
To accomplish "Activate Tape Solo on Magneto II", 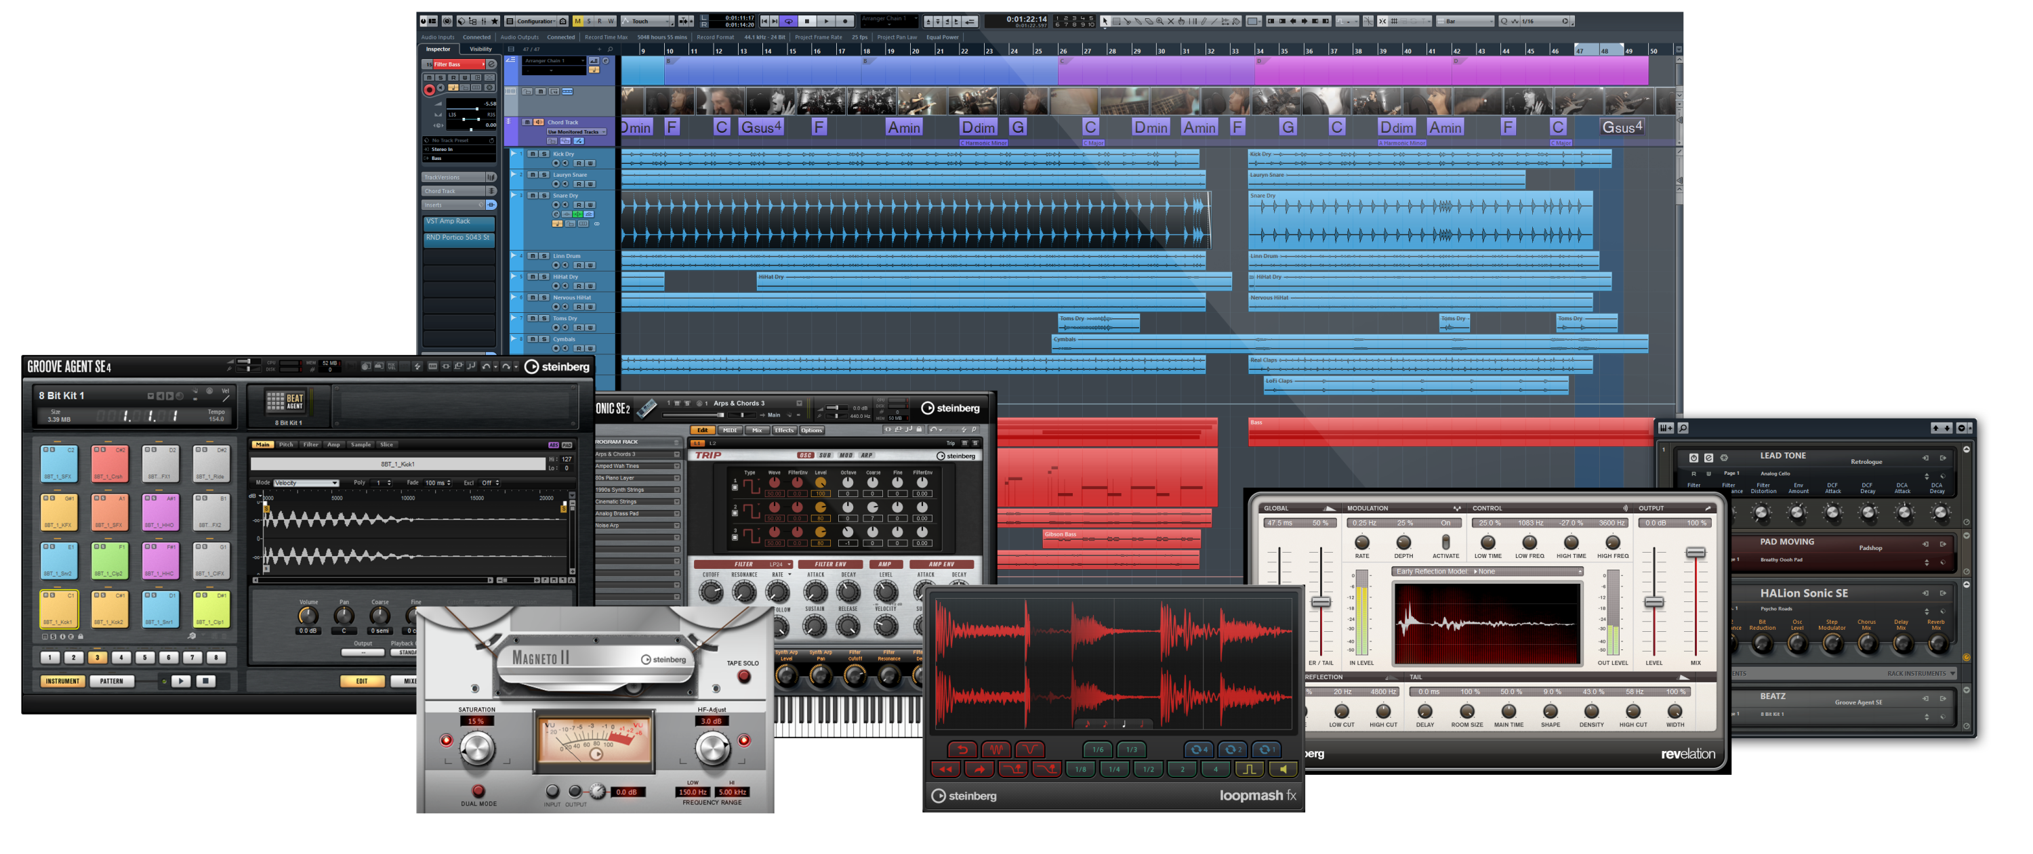I will pos(743,676).
